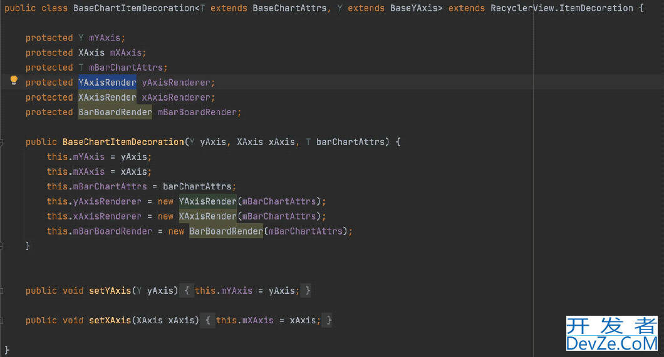Click mBarChartAttrs in the protected T field line
Viewport: 664px width, 357px height.
pos(126,68)
